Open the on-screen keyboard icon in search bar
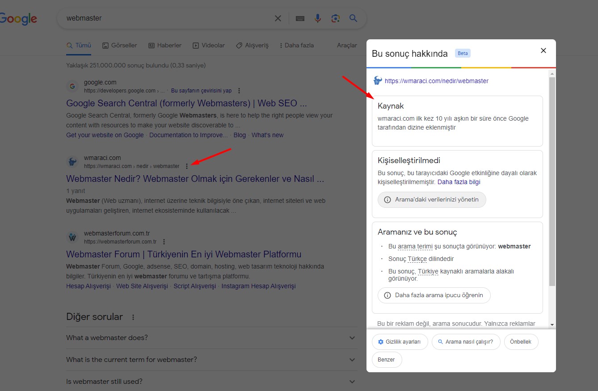Viewport: 598px width, 391px height. tap(300, 18)
